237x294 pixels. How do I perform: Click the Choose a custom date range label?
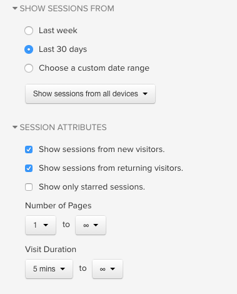click(x=94, y=68)
